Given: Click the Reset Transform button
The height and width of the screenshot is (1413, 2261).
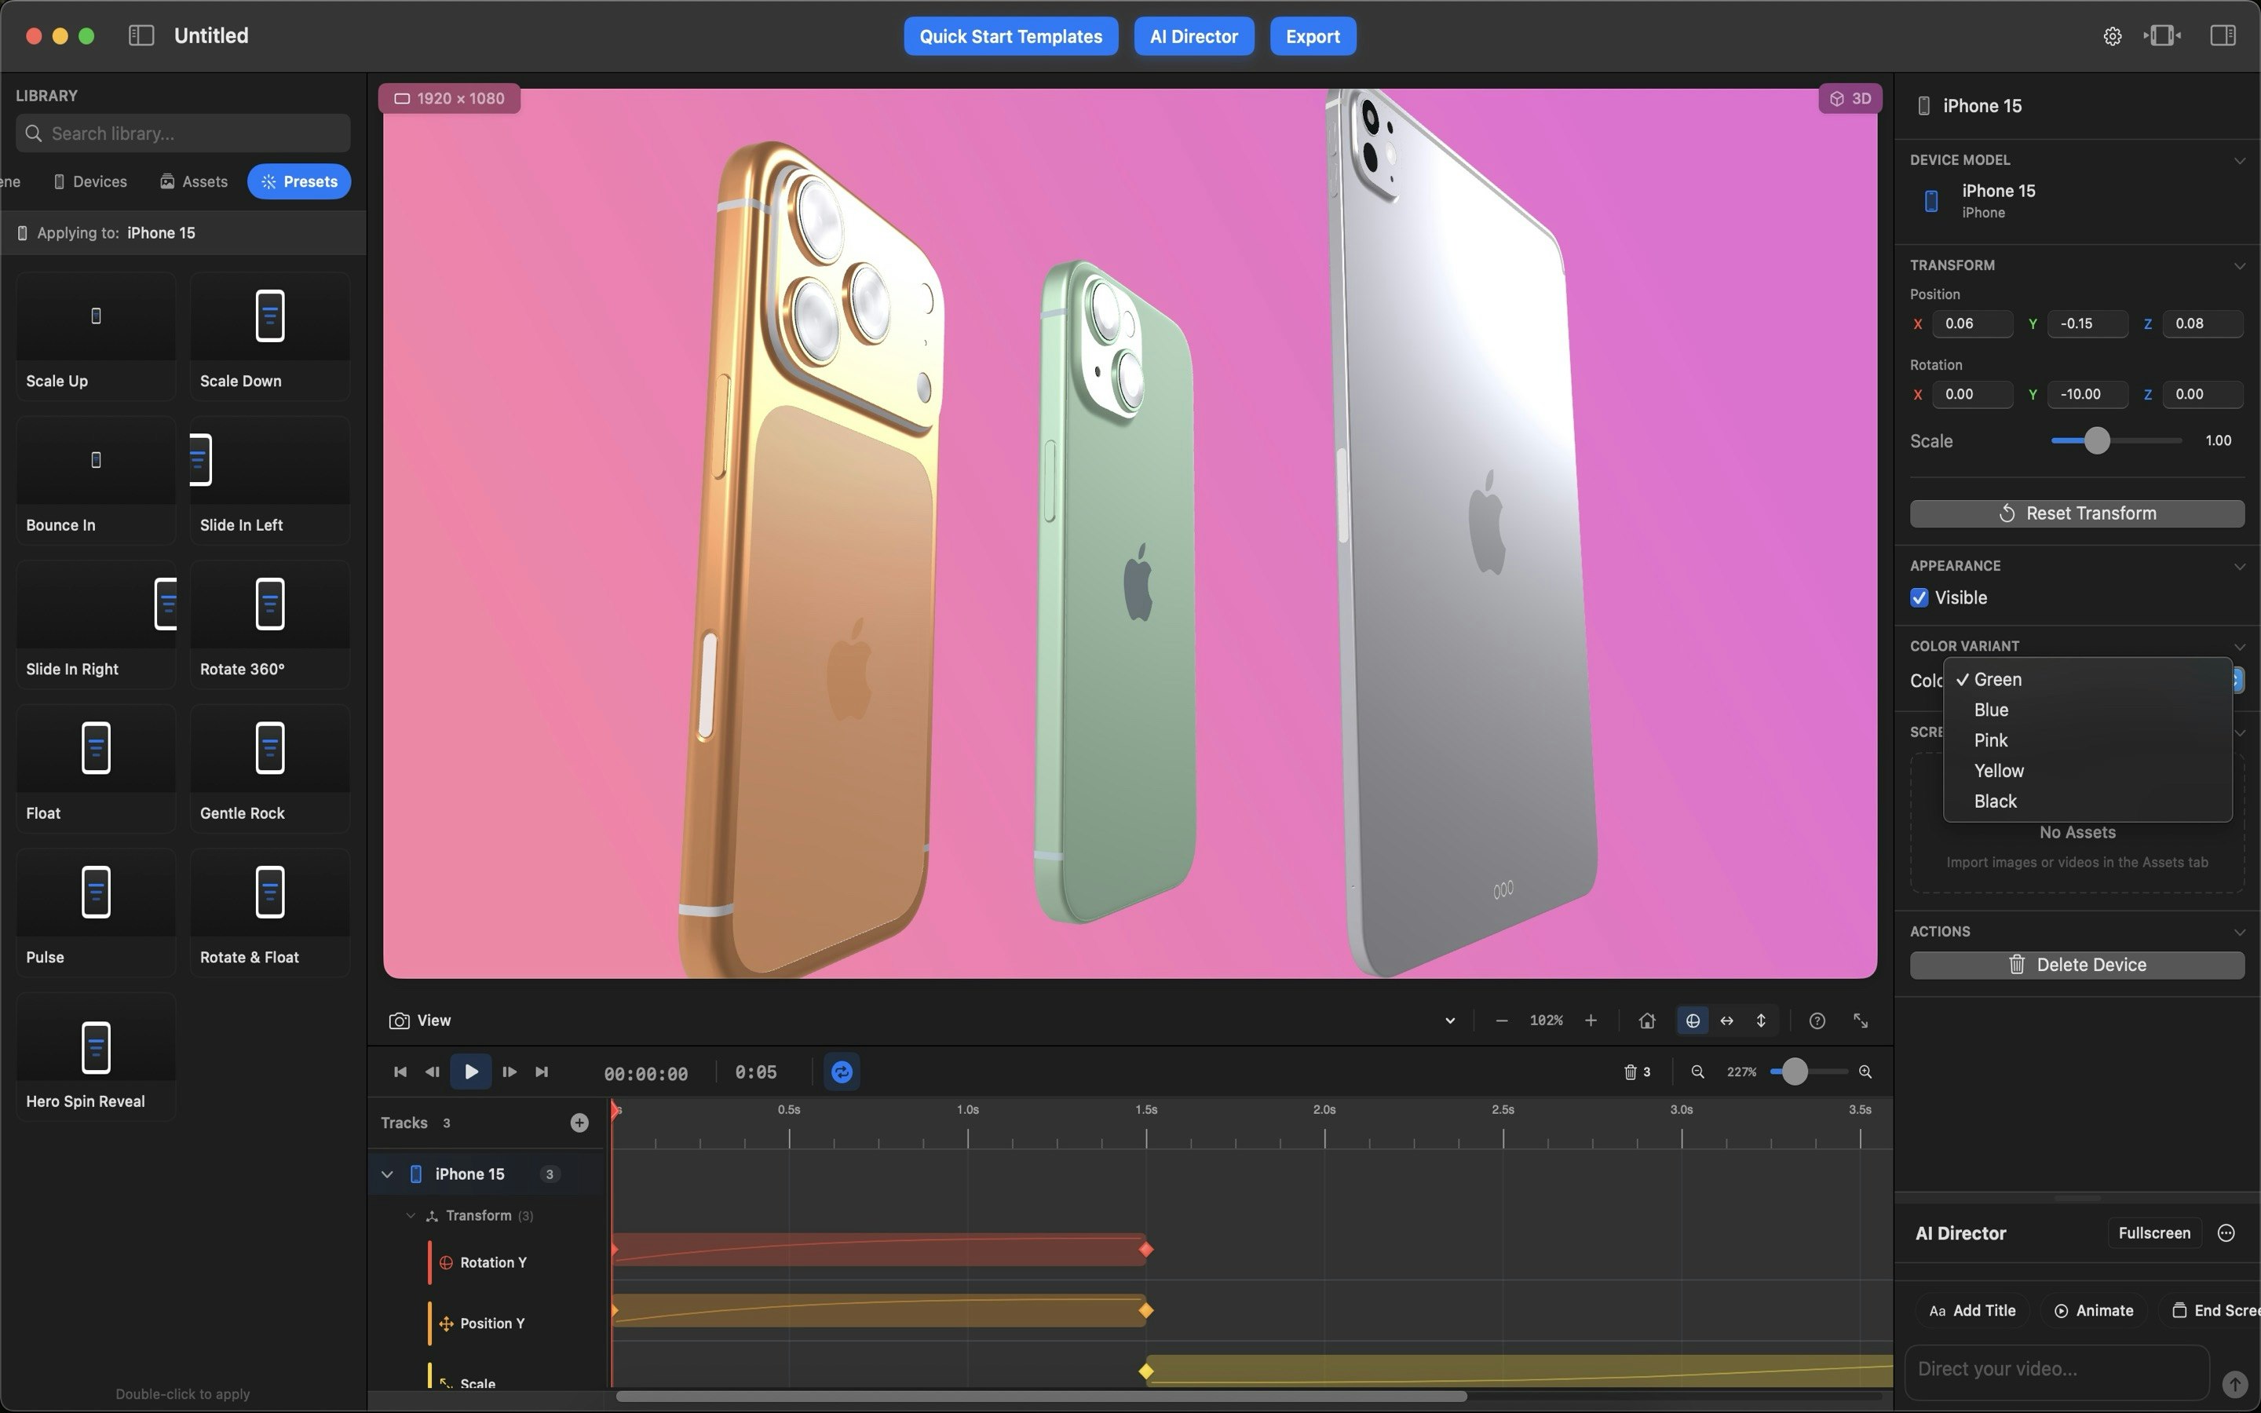Looking at the screenshot, I should point(2076,513).
